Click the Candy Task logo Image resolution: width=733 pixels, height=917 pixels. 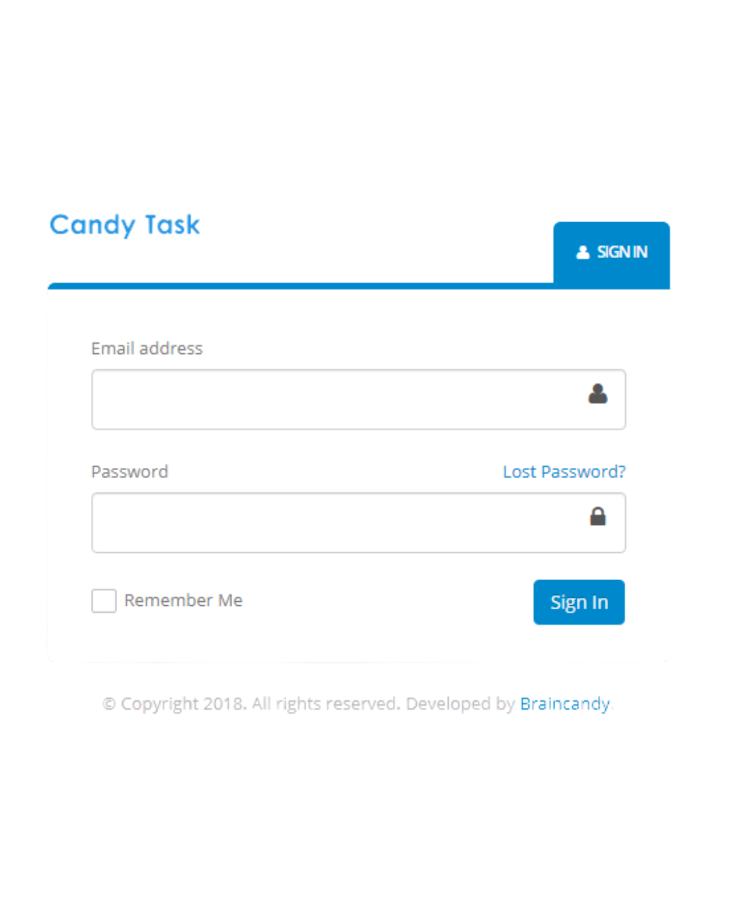pos(125,225)
